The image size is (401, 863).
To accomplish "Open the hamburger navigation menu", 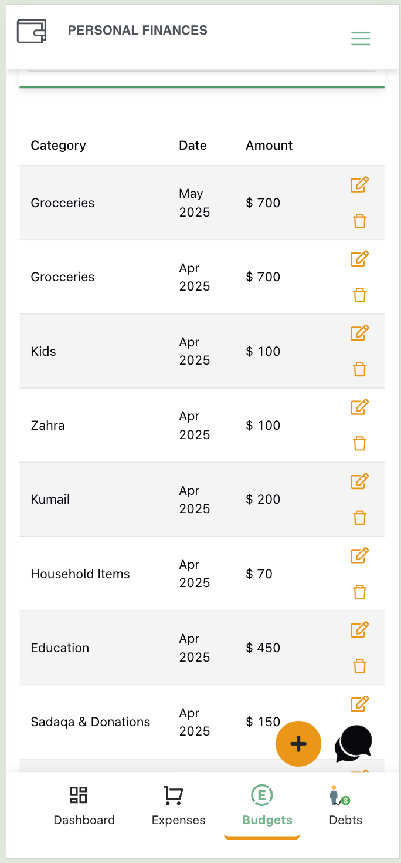I will coord(361,38).
